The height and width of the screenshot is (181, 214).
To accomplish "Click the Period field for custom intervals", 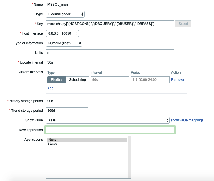I will click(150, 80).
